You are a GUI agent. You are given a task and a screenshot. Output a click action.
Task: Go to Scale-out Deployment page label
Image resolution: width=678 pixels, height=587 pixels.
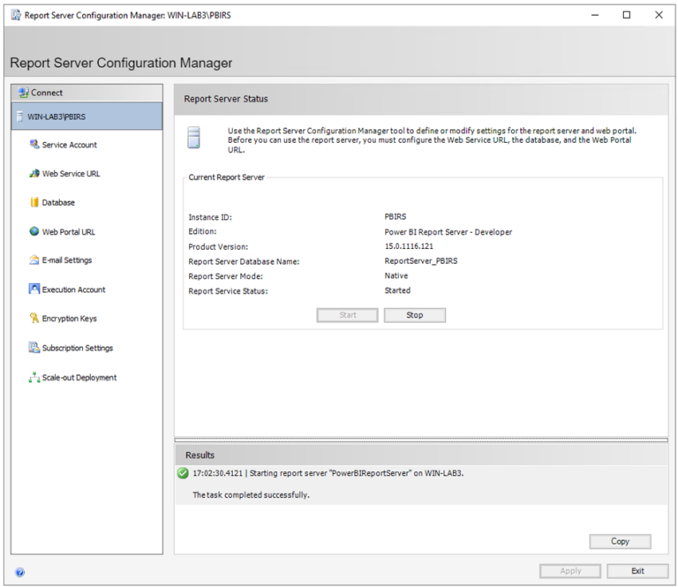(x=79, y=378)
